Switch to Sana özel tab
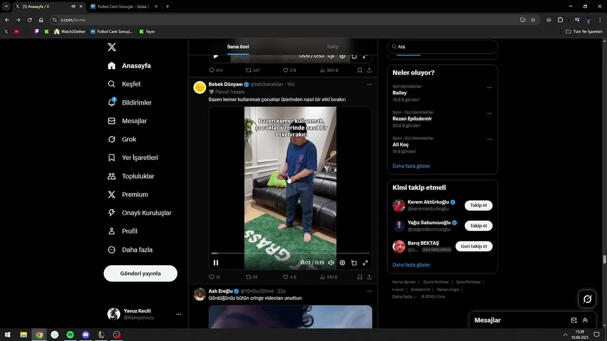Screen dimensions: 607x341 [238, 47]
